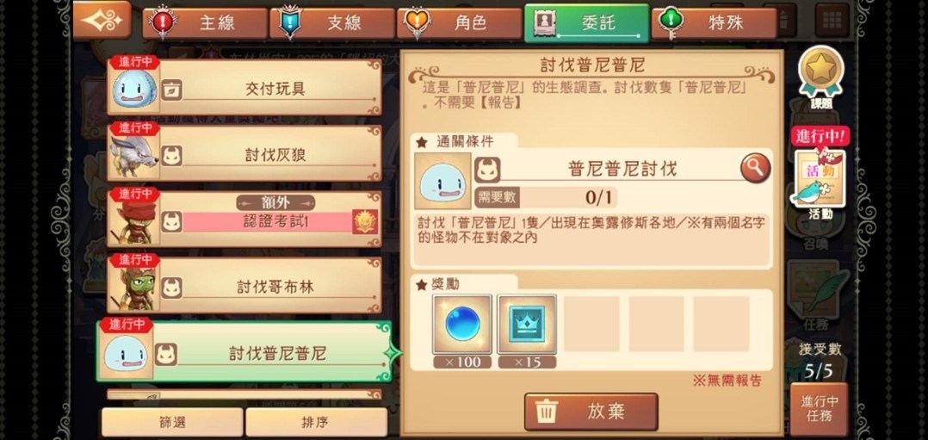
Task: Click the grid menu icon at top right
Action: pos(832,20)
